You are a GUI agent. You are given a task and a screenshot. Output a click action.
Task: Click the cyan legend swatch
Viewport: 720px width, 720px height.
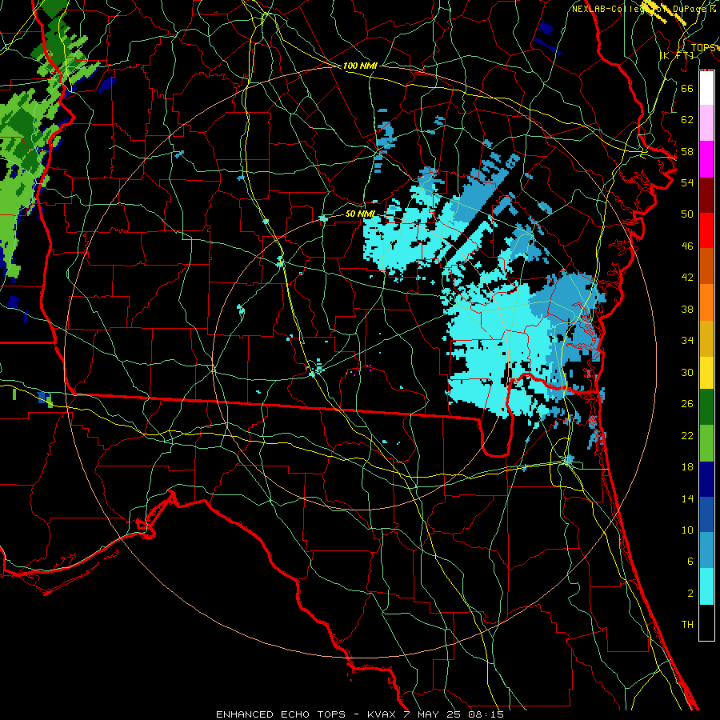click(706, 586)
